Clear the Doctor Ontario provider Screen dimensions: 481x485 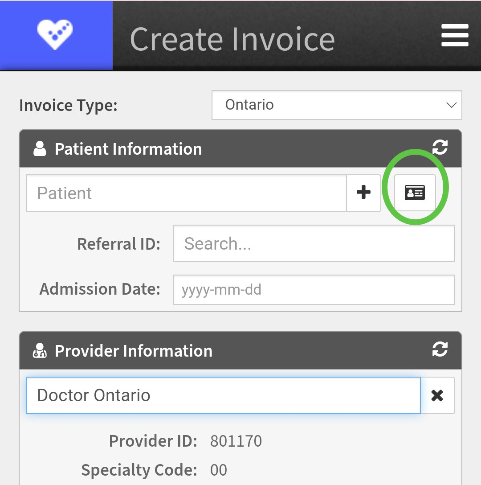(437, 395)
